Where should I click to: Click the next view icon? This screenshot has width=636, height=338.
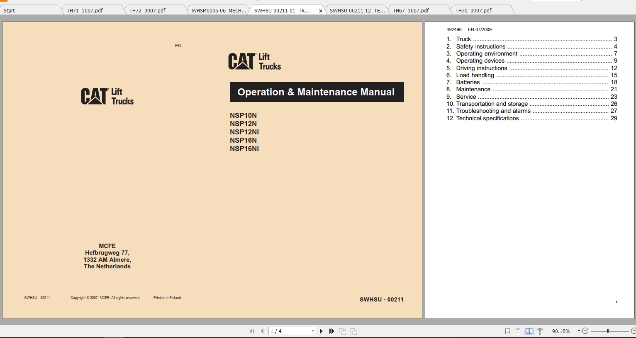coord(353,331)
